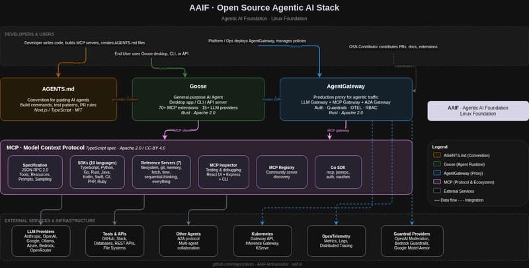Click the AAIF Linux Foundation badge

tap(478, 111)
